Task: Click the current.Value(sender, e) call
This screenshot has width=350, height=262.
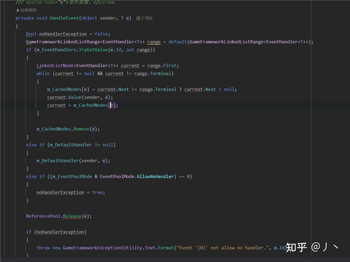Action: [x=80, y=97]
